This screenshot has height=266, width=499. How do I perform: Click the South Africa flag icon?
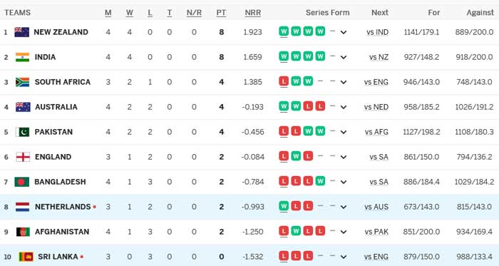(22, 82)
